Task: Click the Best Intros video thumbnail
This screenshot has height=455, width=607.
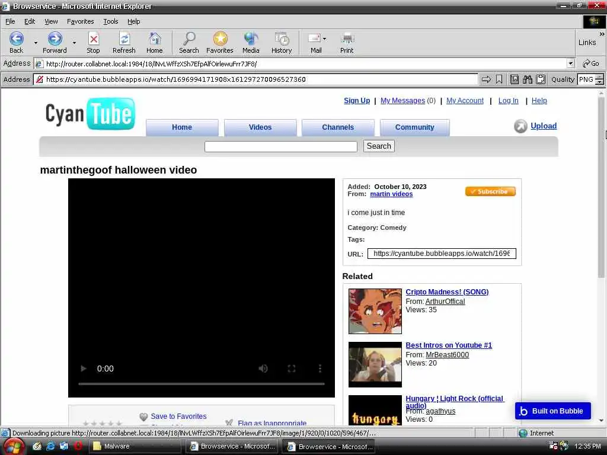Action: coord(375,364)
